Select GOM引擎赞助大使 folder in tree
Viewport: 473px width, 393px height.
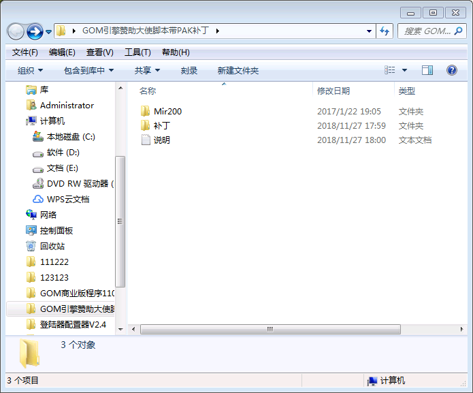click(77, 309)
